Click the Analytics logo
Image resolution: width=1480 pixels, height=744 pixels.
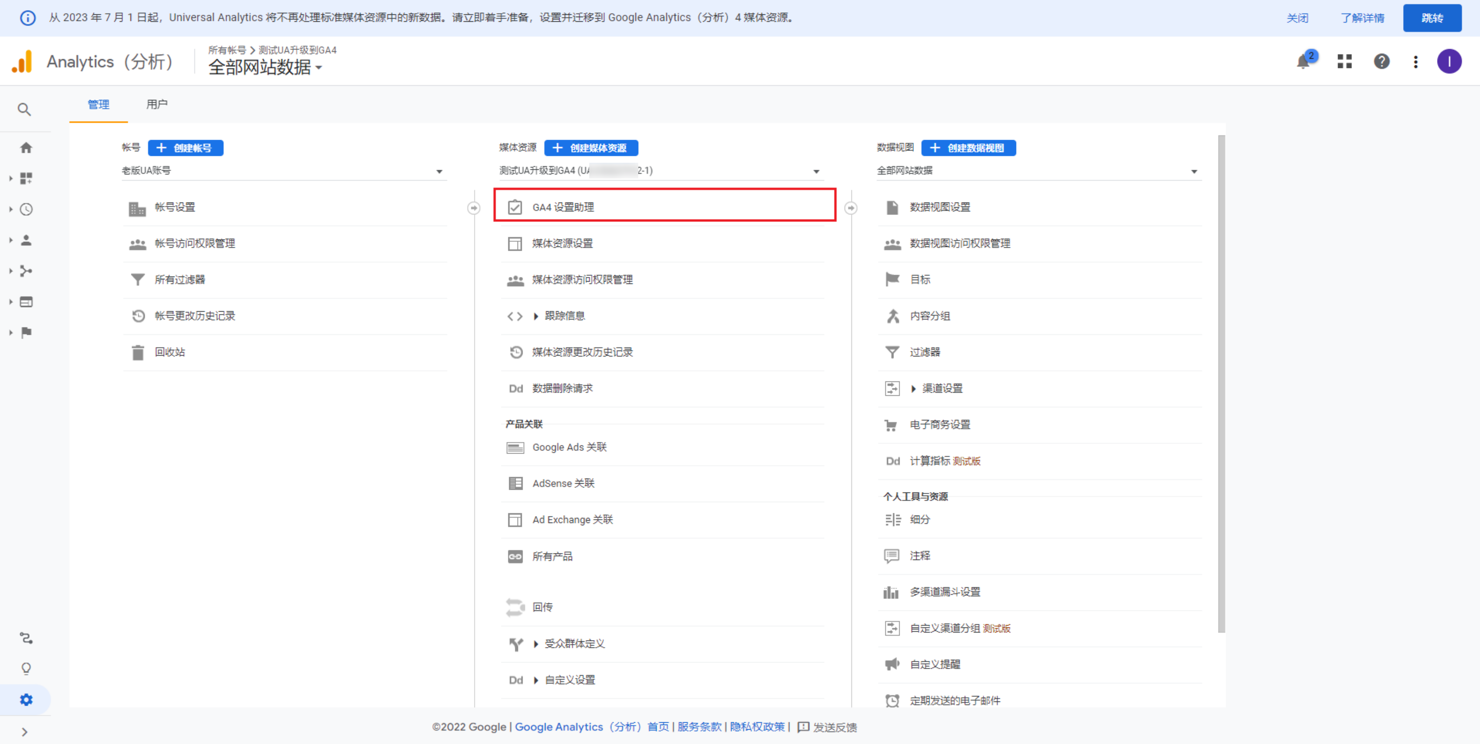[22, 61]
